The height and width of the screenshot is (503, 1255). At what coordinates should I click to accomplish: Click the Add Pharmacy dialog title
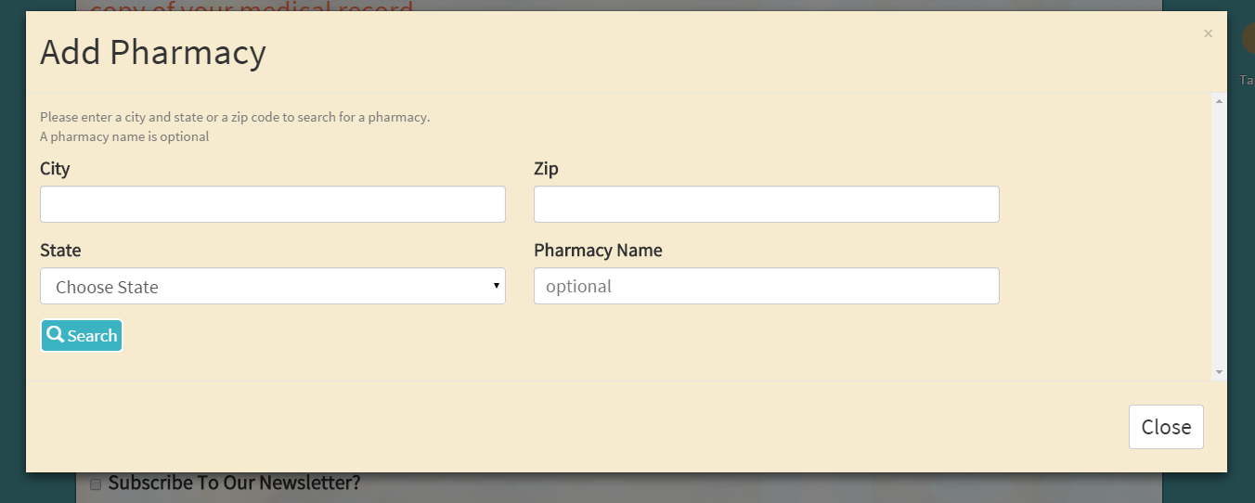click(x=153, y=53)
